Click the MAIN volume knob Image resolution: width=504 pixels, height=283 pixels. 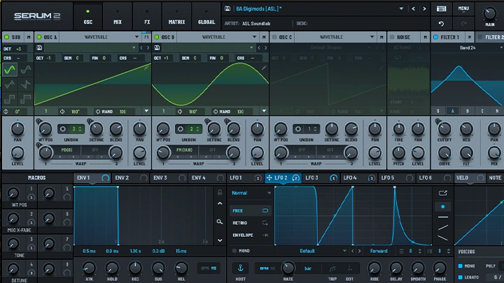click(489, 13)
